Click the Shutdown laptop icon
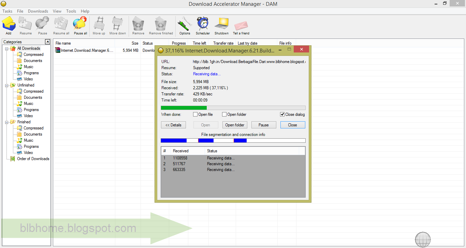 (x=221, y=24)
